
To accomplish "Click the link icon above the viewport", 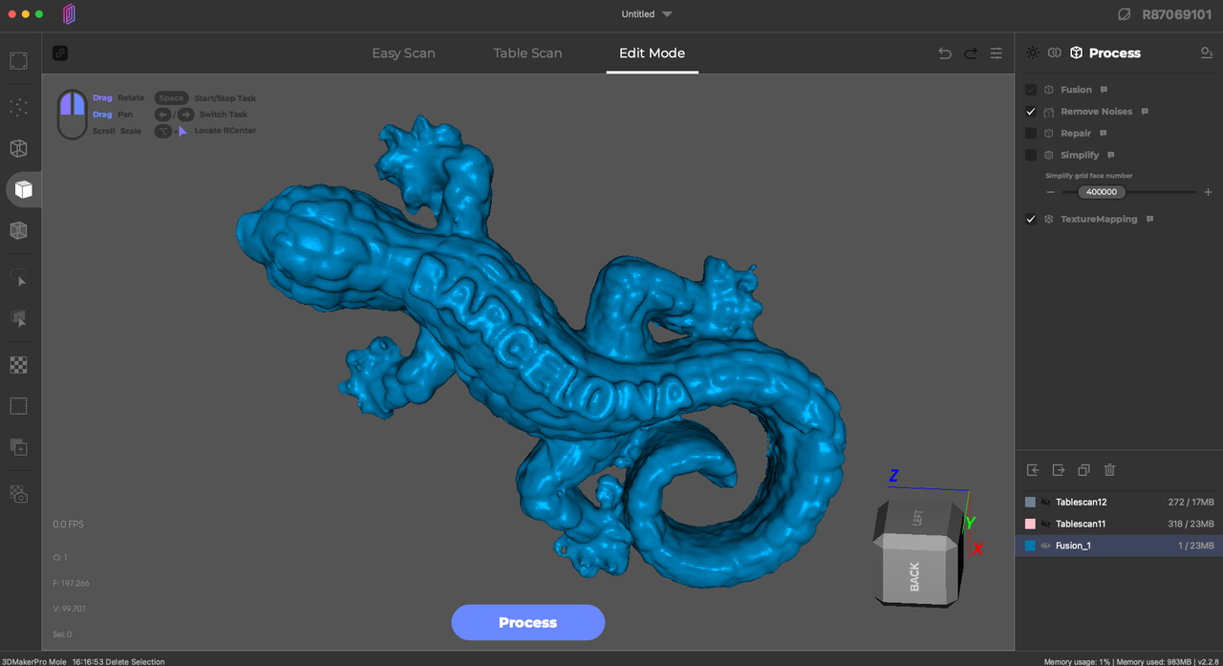I will coord(60,54).
